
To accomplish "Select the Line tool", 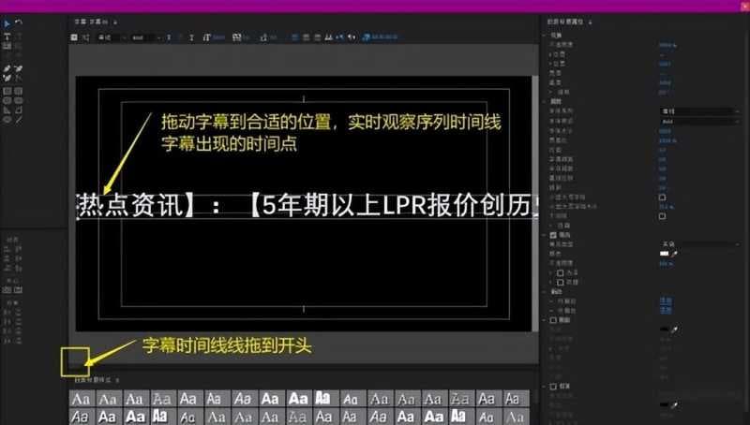I will click(18, 120).
